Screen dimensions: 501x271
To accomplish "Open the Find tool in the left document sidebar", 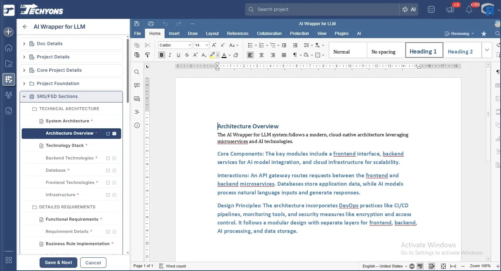I will tap(137, 72).
